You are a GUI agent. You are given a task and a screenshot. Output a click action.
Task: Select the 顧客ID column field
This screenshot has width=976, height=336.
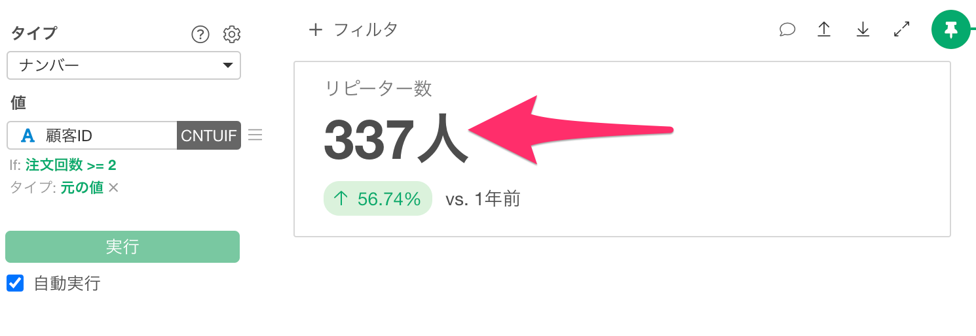pos(92,135)
